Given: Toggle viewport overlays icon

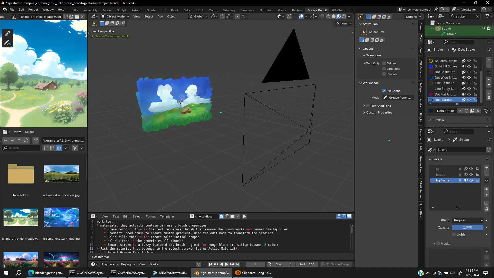Looking at the screenshot, I should pyautogui.click(x=301, y=16).
